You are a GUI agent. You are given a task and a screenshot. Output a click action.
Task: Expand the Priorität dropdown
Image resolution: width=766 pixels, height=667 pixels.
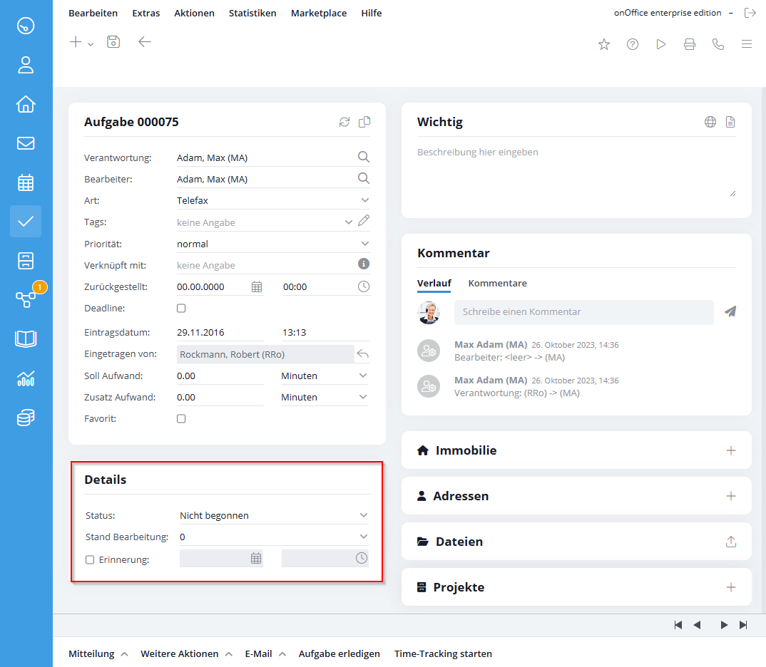pyautogui.click(x=272, y=244)
